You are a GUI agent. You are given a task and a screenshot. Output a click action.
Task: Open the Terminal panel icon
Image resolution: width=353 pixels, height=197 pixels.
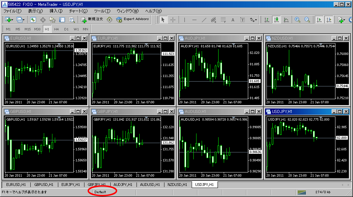62,20
